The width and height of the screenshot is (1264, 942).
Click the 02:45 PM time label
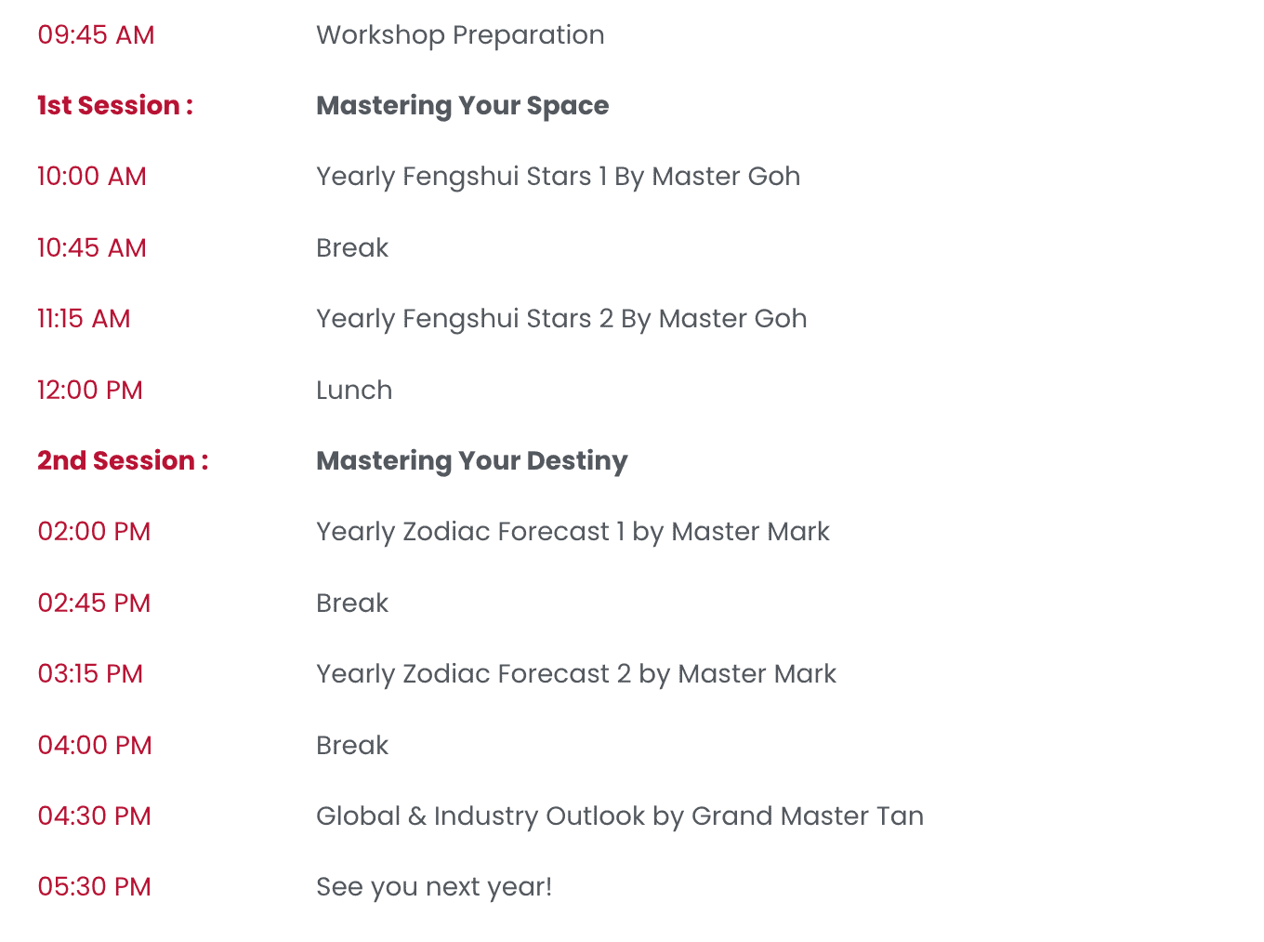pos(94,604)
